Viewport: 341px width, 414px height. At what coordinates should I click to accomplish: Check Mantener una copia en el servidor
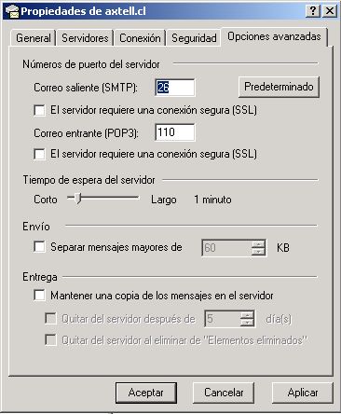coord(39,296)
